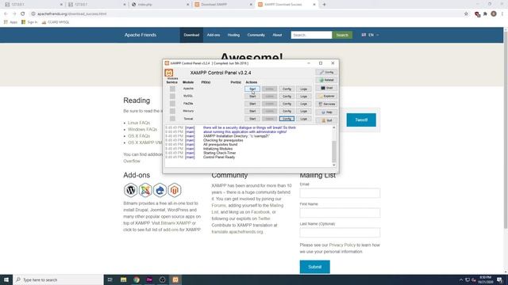Viewport: 508px width, 285px height.
Task: Switch to the index.php tab
Action: (x=160, y=5)
